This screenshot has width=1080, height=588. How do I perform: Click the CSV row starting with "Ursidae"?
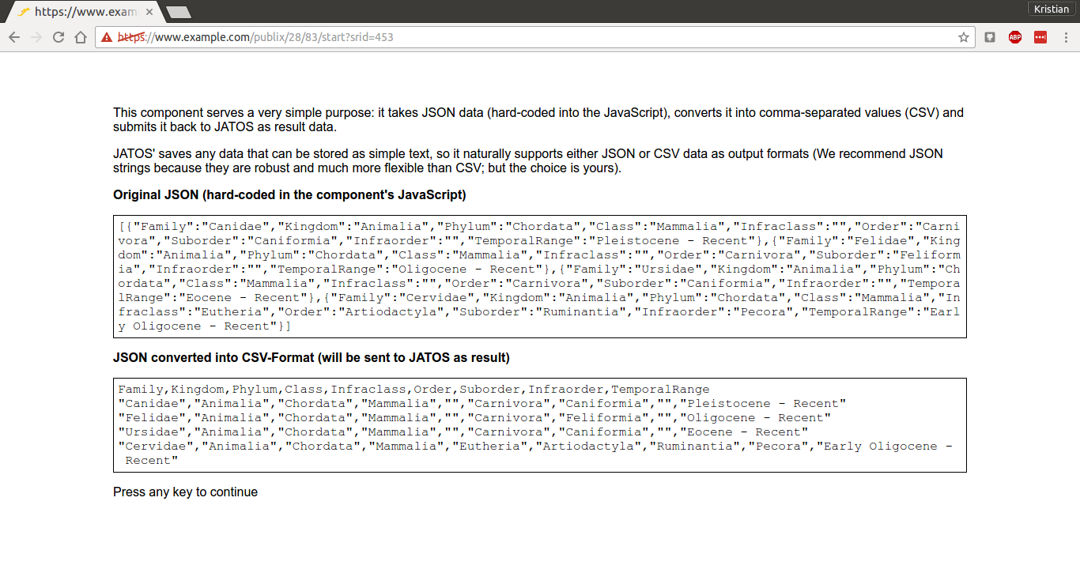(x=463, y=432)
